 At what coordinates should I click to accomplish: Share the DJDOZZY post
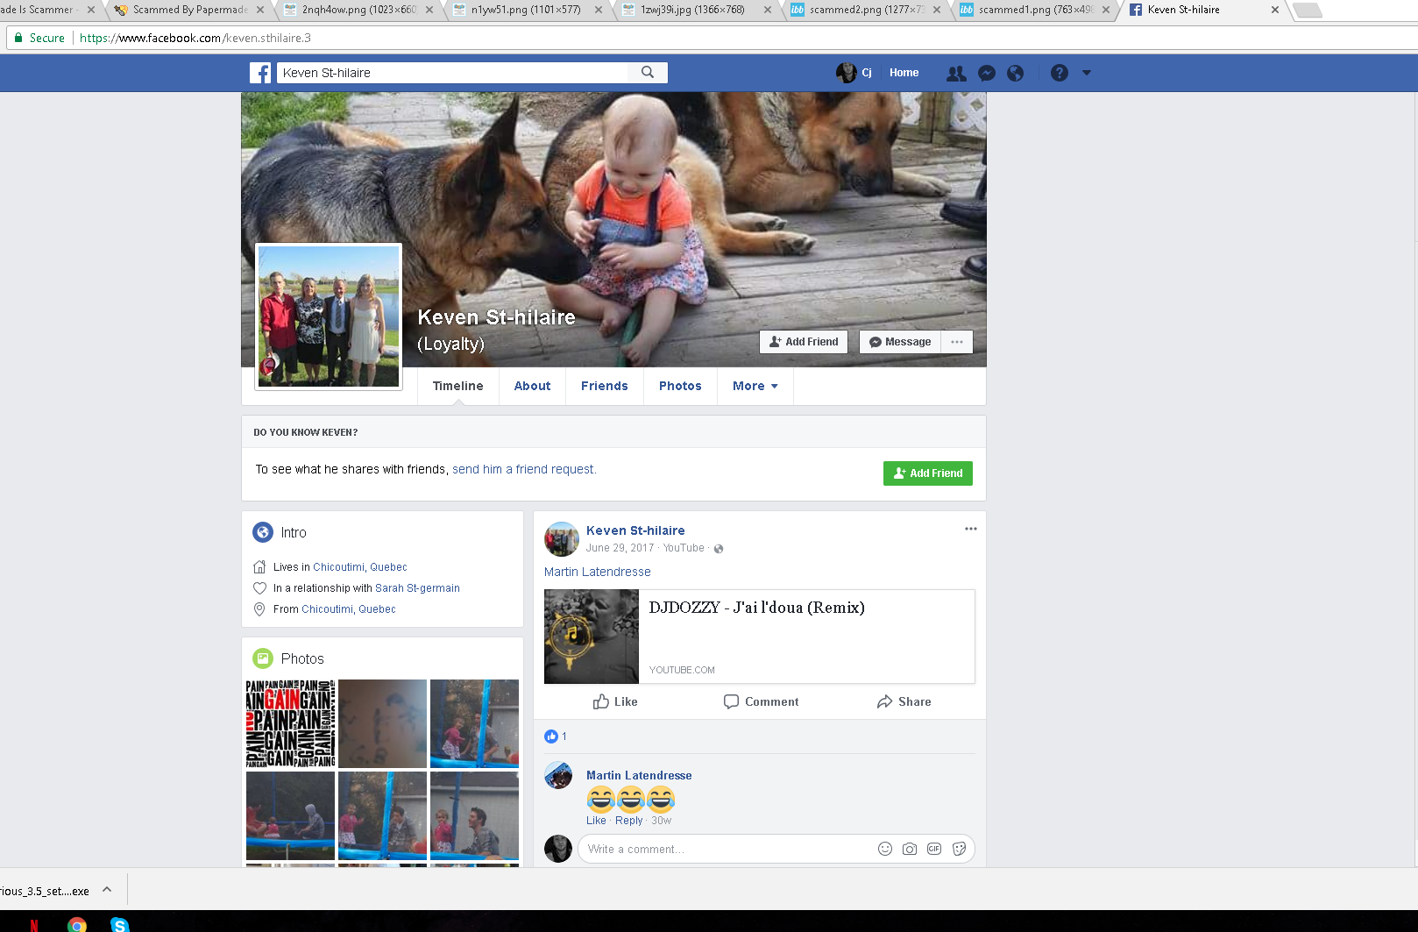[x=904, y=701]
